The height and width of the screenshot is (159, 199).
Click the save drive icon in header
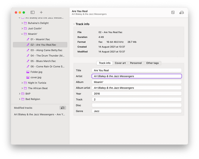pos(182,13)
